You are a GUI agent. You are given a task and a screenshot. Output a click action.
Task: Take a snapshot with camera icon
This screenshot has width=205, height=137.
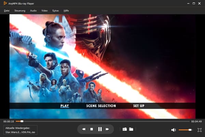click(x=125, y=129)
